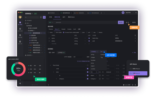Screen dimensions: 155x98
Task: Open the GET method dropdown
Action: (x=51, y=22)
